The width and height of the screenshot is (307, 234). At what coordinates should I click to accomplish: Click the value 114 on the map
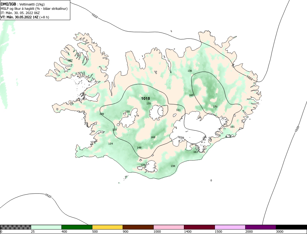point(111,144)
